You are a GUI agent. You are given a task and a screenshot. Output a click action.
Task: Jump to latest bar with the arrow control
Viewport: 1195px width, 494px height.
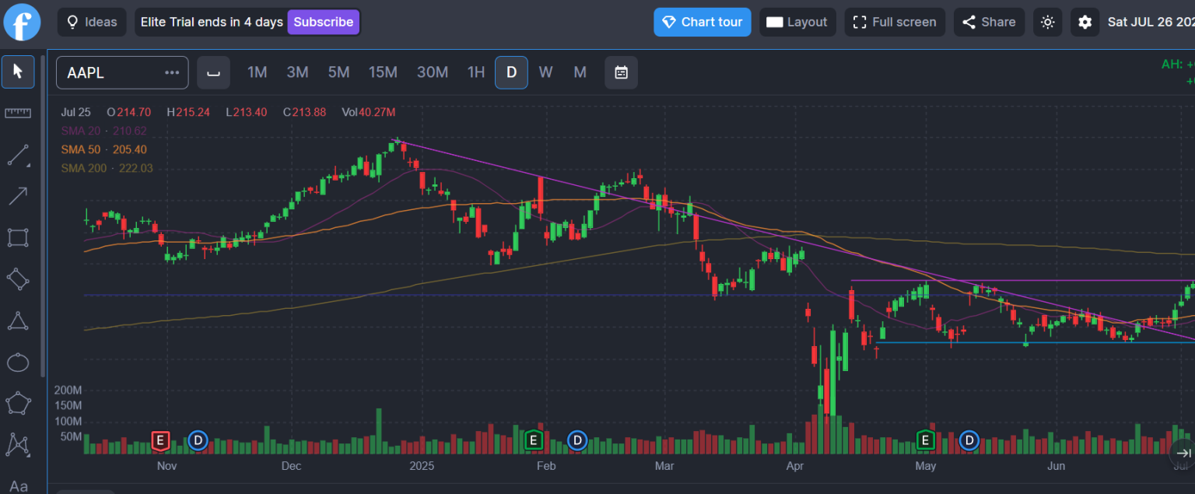pyautogui.click(x=1183, y=454)
